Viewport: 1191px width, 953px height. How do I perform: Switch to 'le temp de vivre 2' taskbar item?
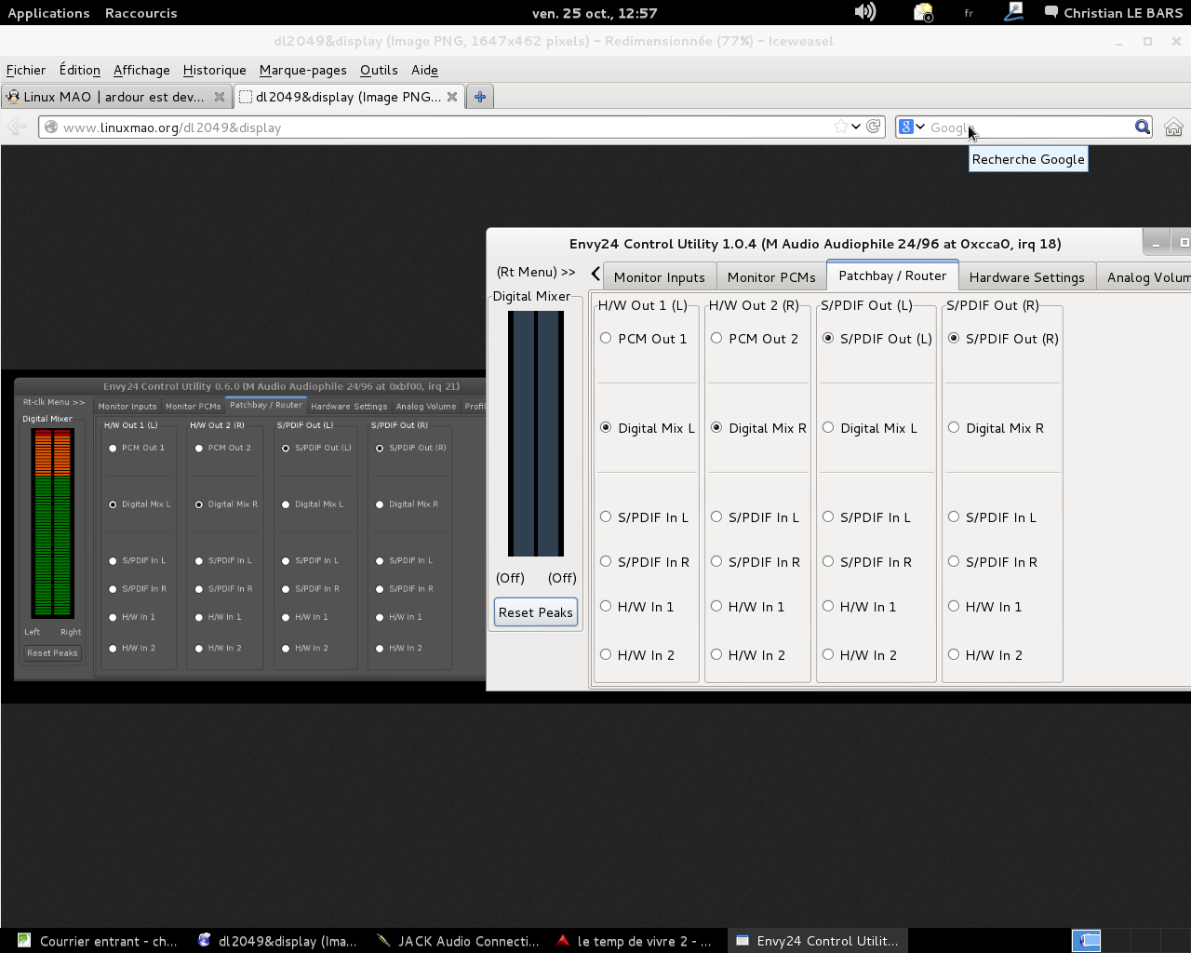coord(635,941)
